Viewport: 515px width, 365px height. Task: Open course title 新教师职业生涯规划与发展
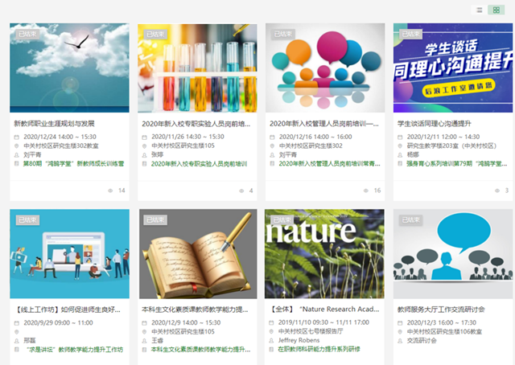click(54, 124)
